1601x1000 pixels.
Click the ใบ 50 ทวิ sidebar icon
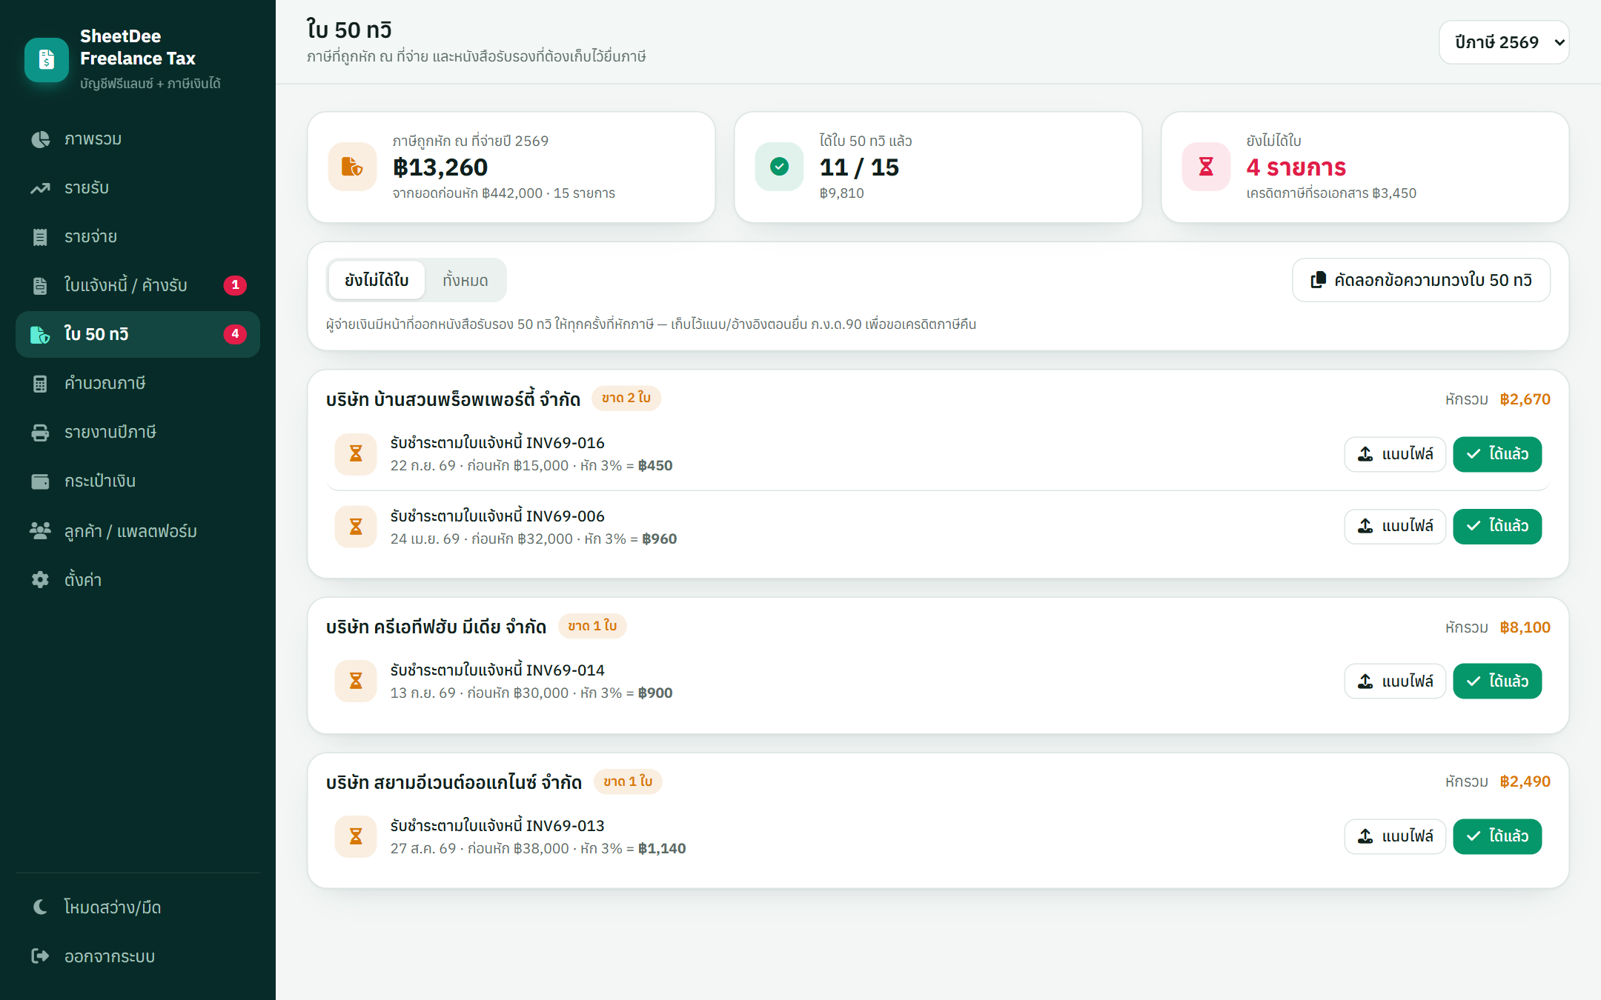[40, 335]
